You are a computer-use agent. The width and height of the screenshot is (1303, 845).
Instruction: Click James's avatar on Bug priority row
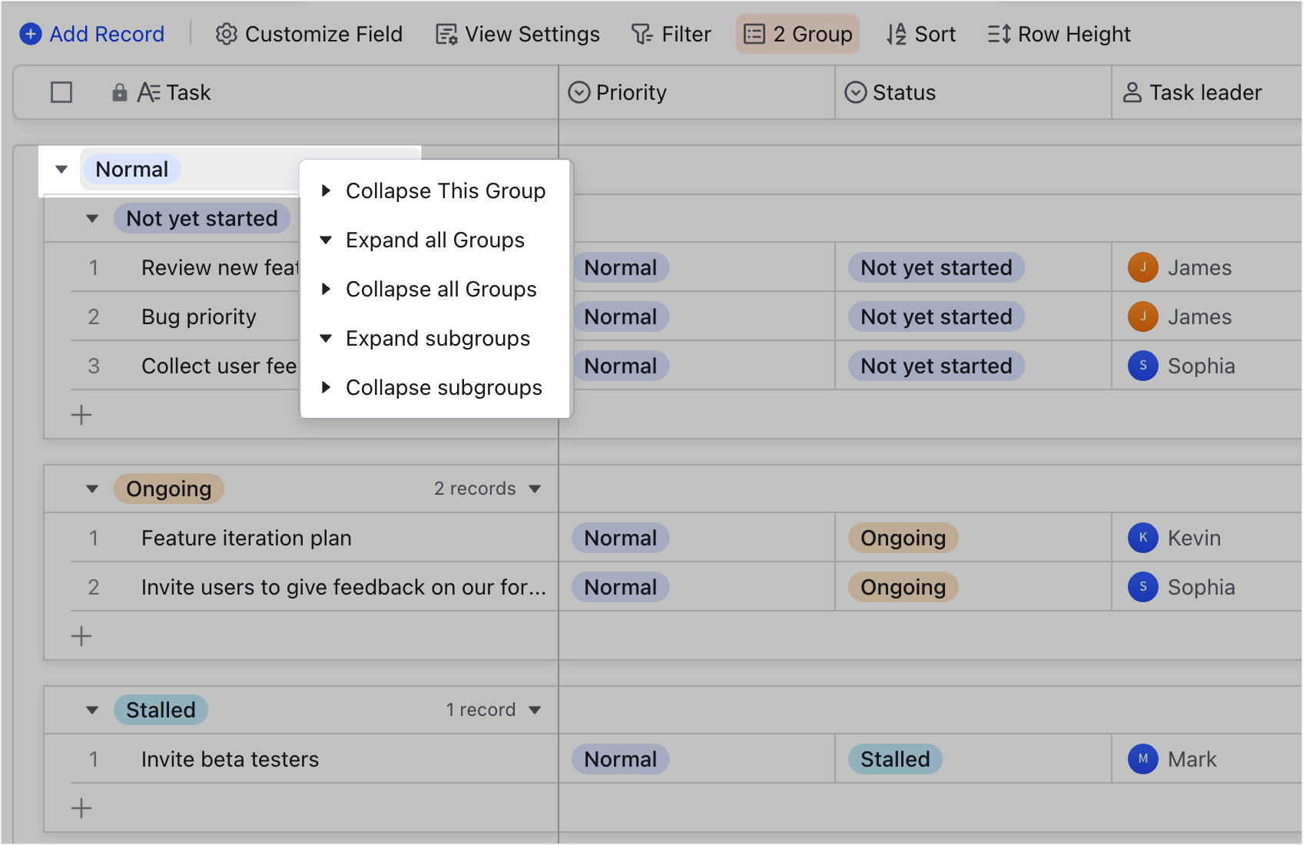(1143, 316)
